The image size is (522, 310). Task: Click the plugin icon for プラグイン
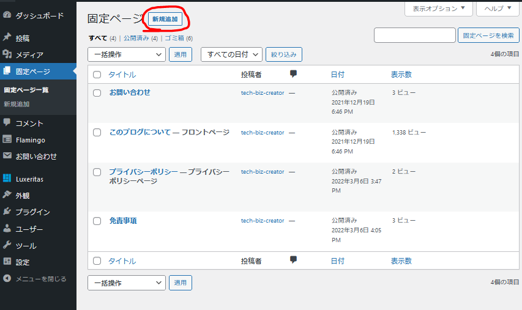point(7,212)
